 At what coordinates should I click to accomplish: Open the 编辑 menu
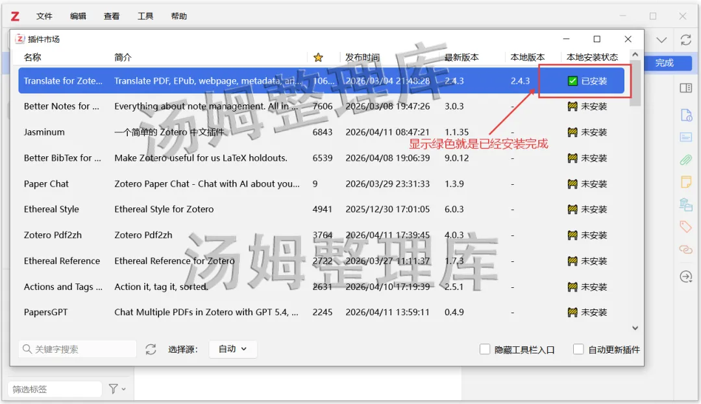tap(78, 16)
